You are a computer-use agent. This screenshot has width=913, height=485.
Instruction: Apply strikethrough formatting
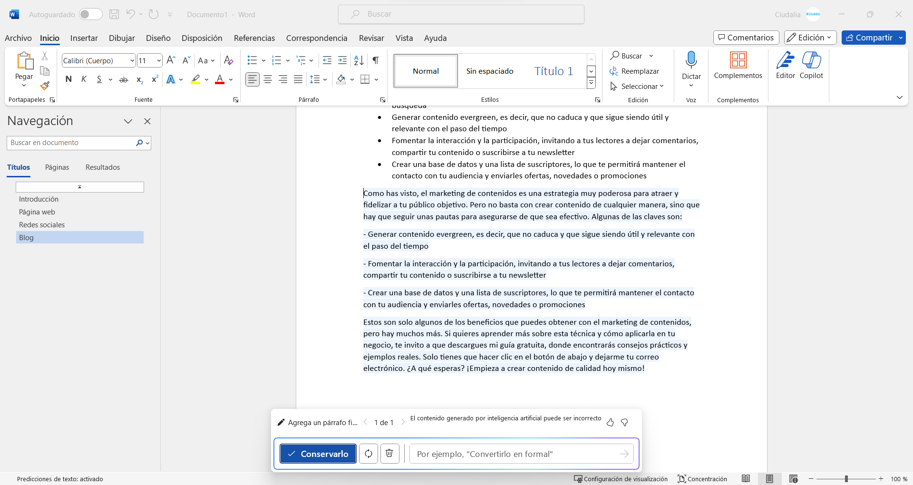point(124,79)
